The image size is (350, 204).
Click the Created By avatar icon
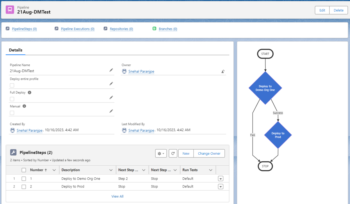12,130
